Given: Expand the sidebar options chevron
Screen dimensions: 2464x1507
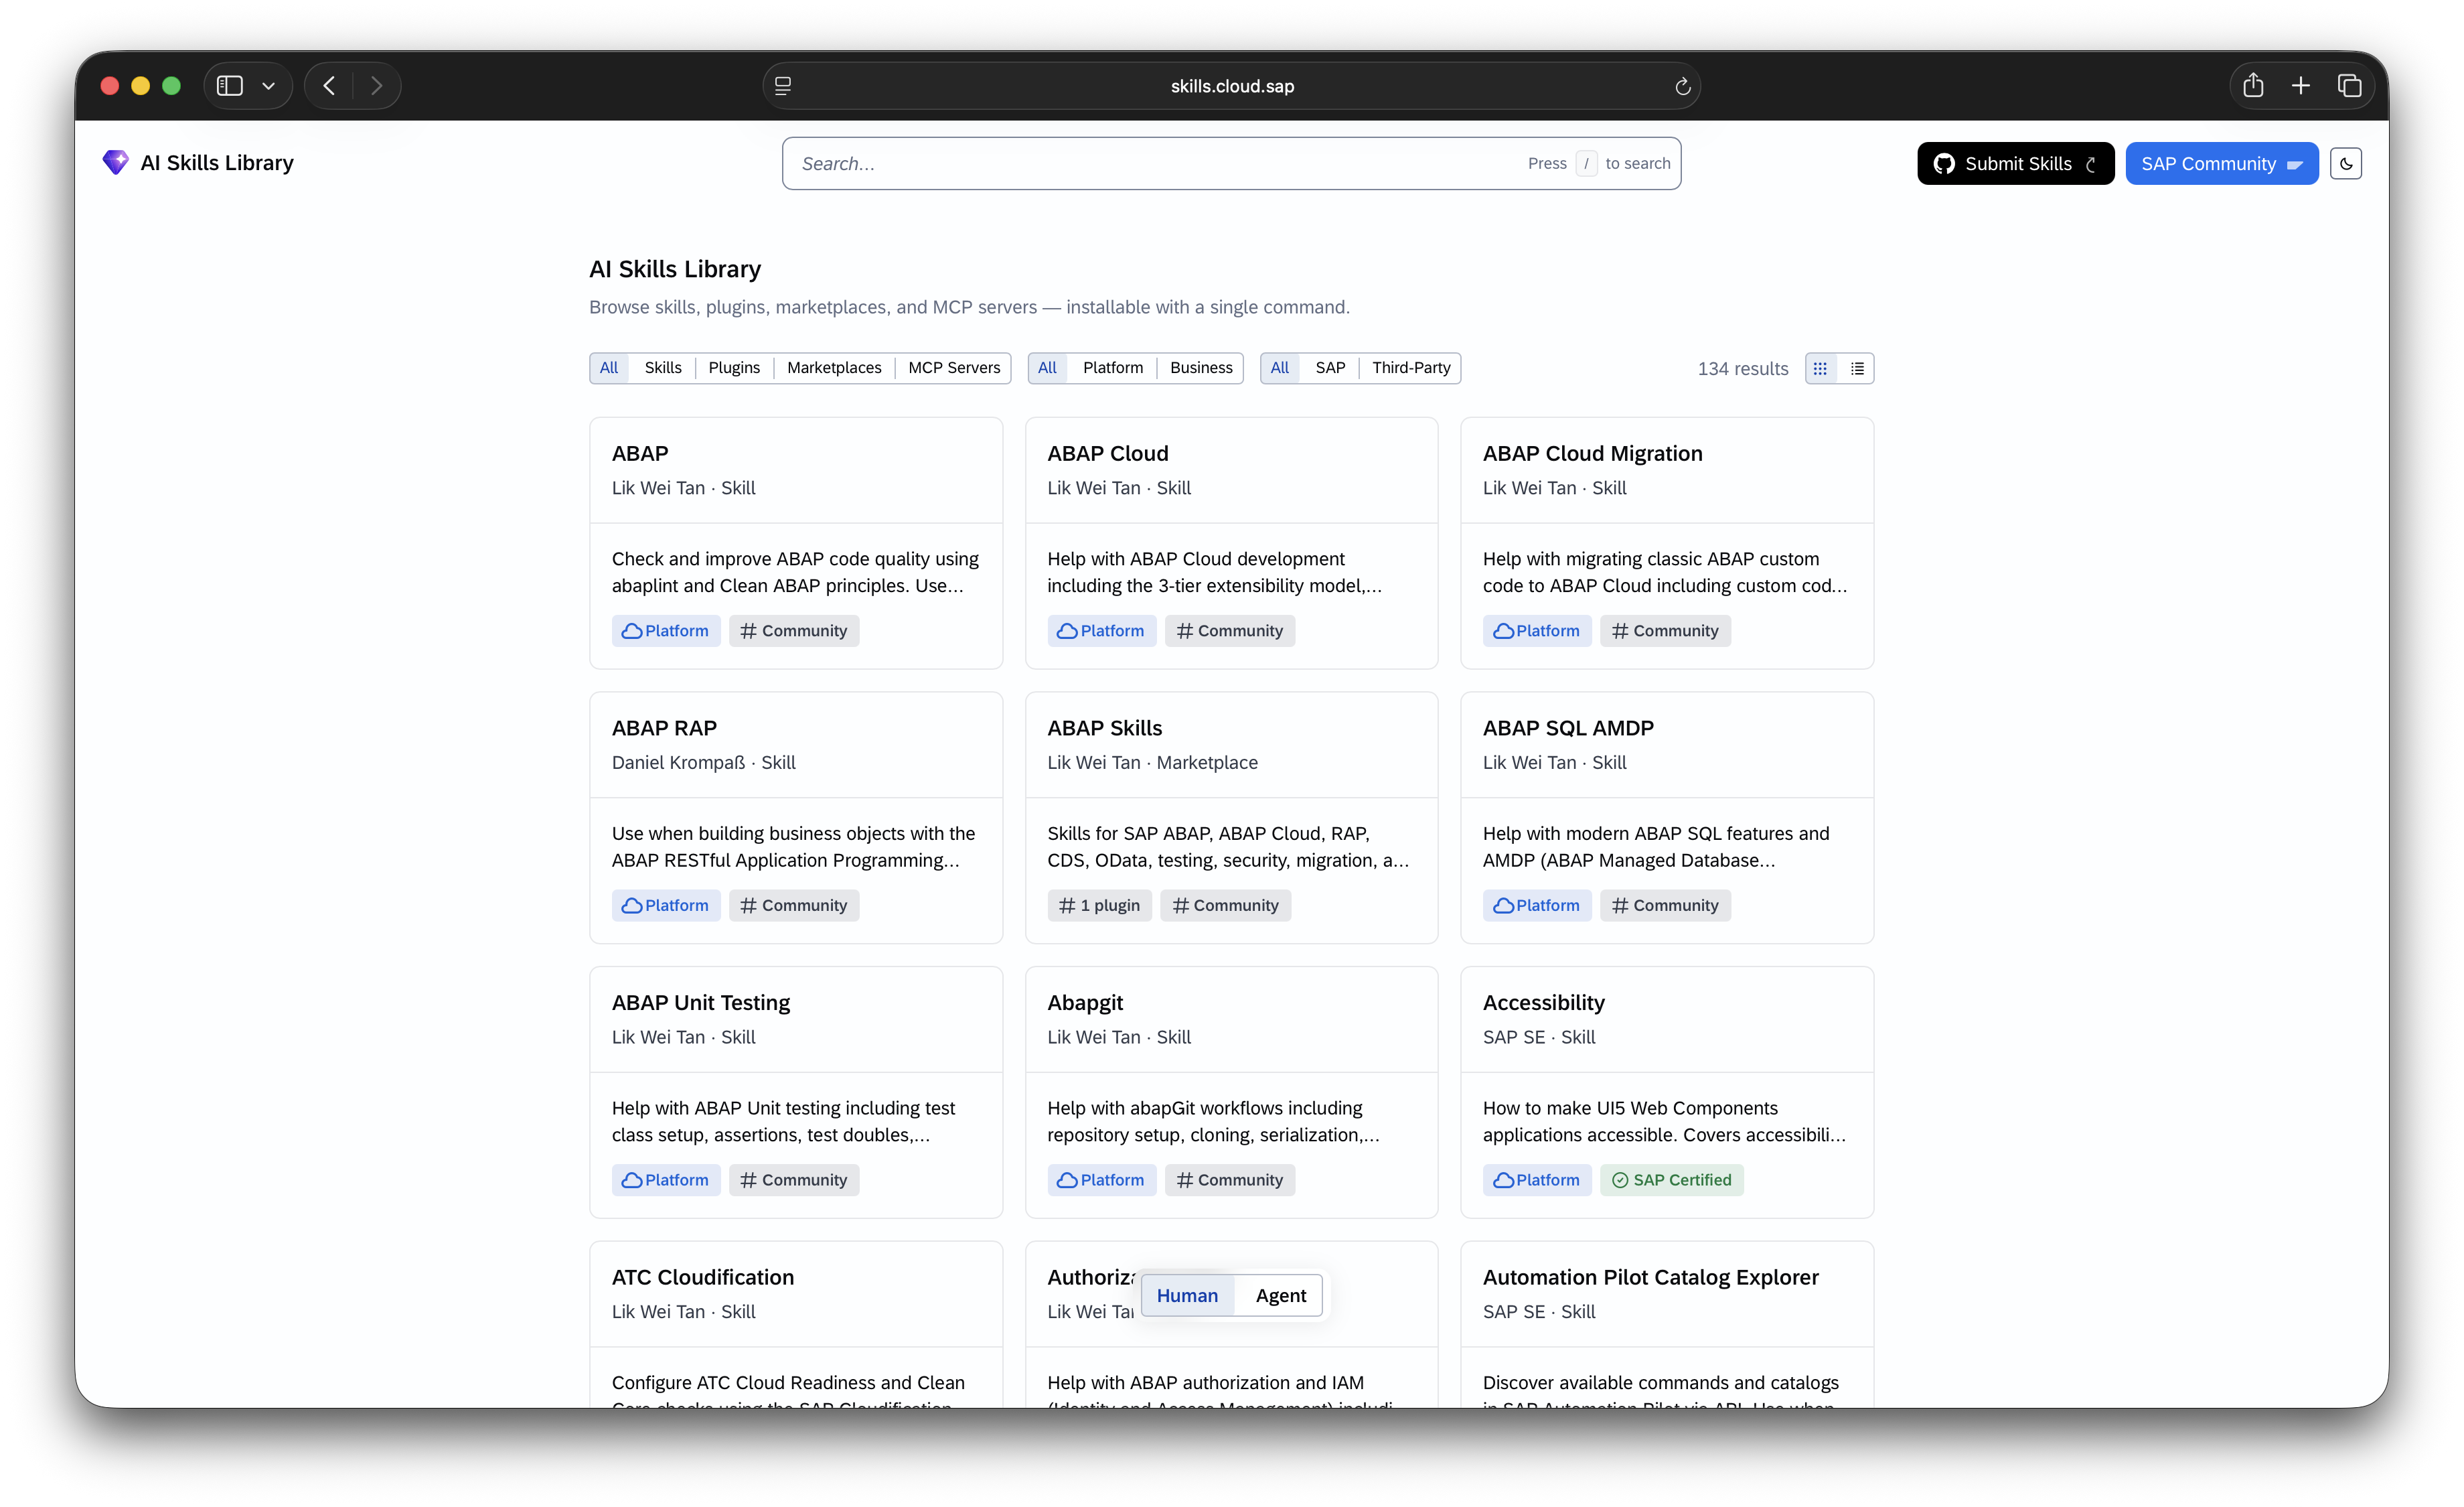Looking at the screenshot, I should pos(268,86).
